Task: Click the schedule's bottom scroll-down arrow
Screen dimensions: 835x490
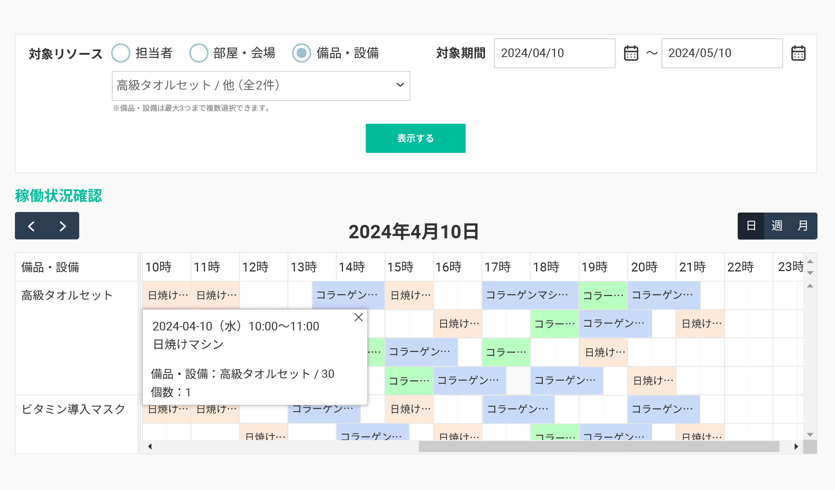Action: tap(810, 435)
